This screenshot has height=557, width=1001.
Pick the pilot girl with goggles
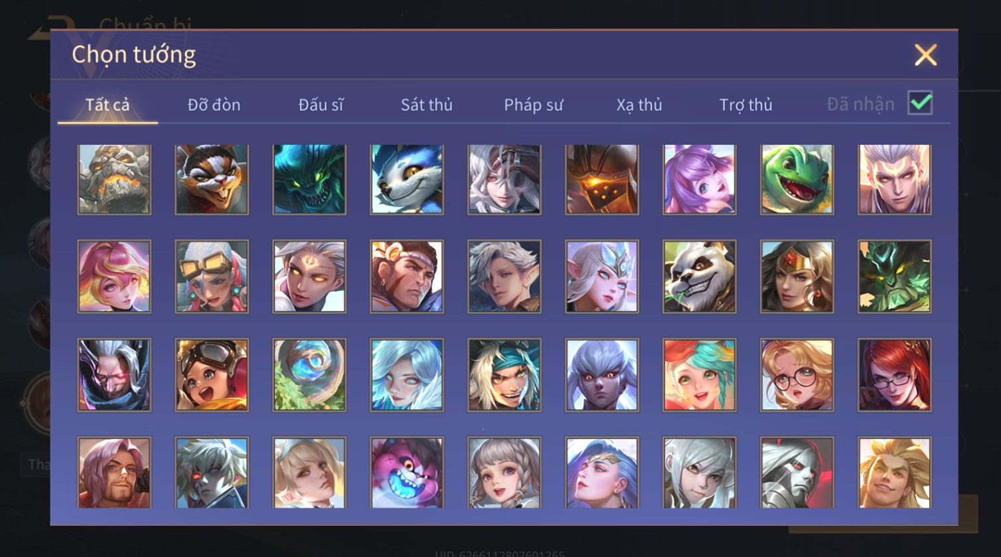tap(212, 375)
